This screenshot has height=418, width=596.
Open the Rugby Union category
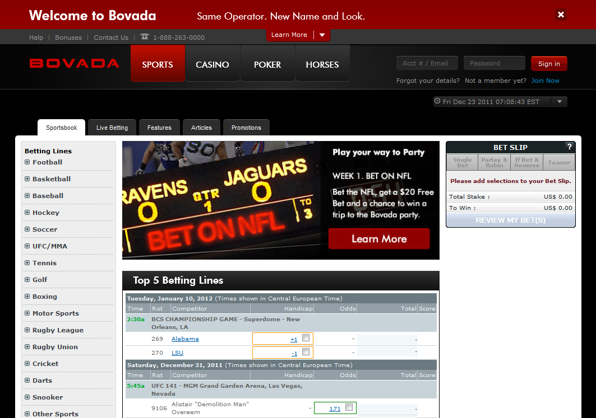coord(55,347)
